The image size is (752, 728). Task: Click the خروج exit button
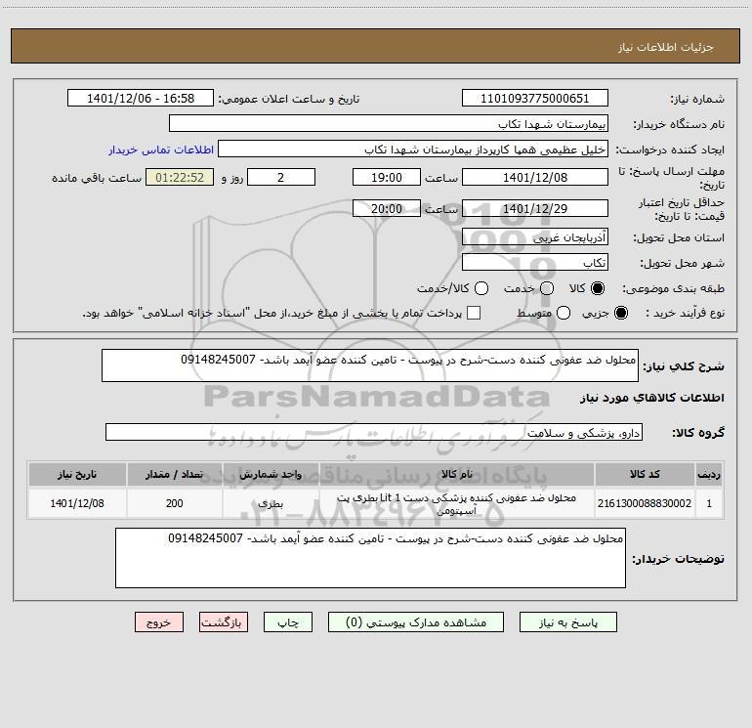pyautogui.click(x=159, y=622)
